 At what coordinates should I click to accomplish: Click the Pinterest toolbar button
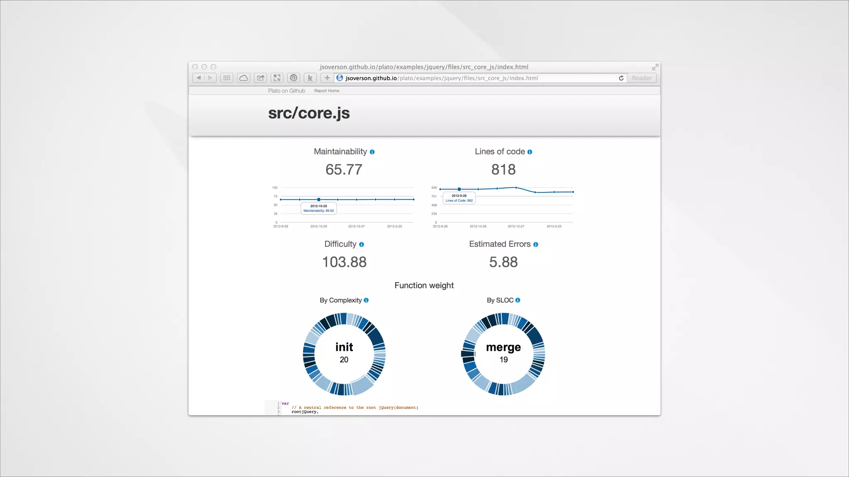[x=294, y=78]
